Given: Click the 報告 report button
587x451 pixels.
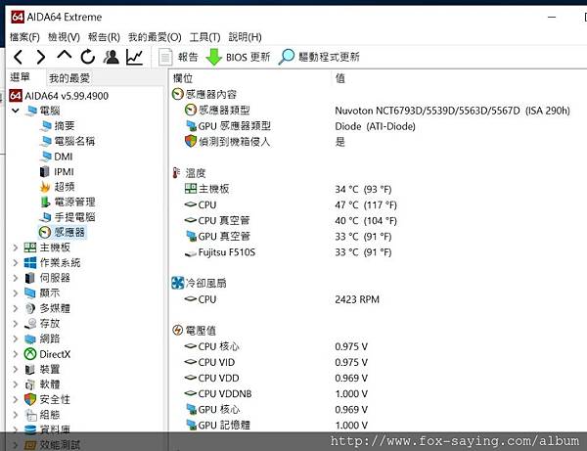Looking at the screenshot, I should point(178,57).
